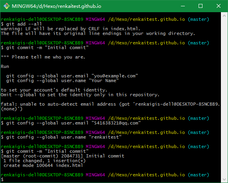Click '[master (root-commit) 2084731] Initial commit' line
The height and width of the screenshot is (183, 228).
click(63, 156)
